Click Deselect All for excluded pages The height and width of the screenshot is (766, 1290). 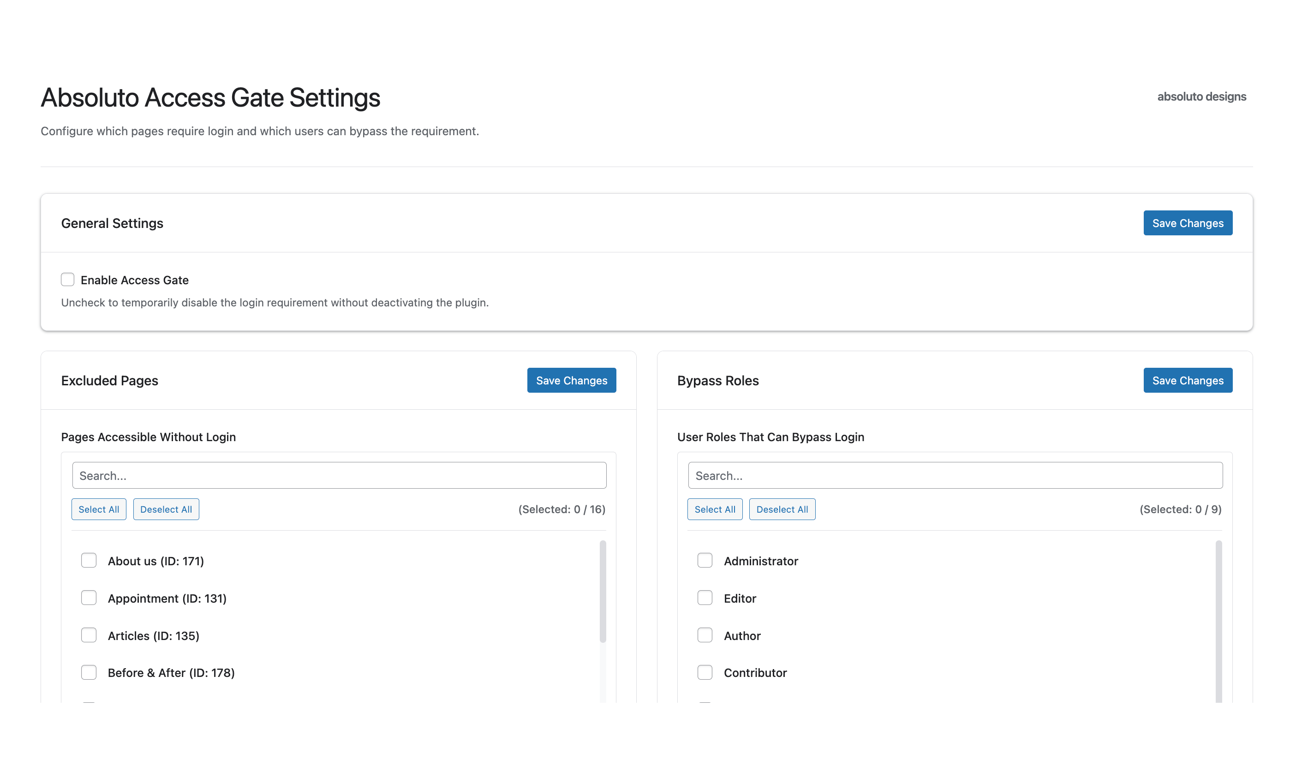pos(166,509)
